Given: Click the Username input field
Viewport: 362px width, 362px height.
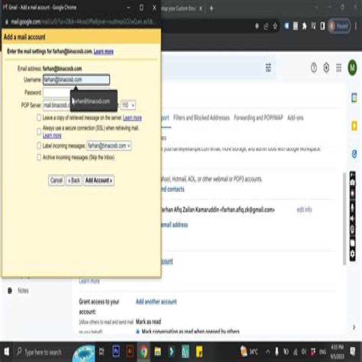Looking at the screenshot, I should point(76,80).
